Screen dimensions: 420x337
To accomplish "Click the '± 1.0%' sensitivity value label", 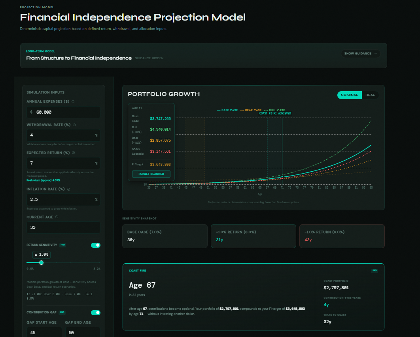I will 41,255.
